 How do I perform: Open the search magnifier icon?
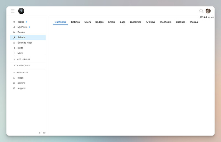pos(201,11)
